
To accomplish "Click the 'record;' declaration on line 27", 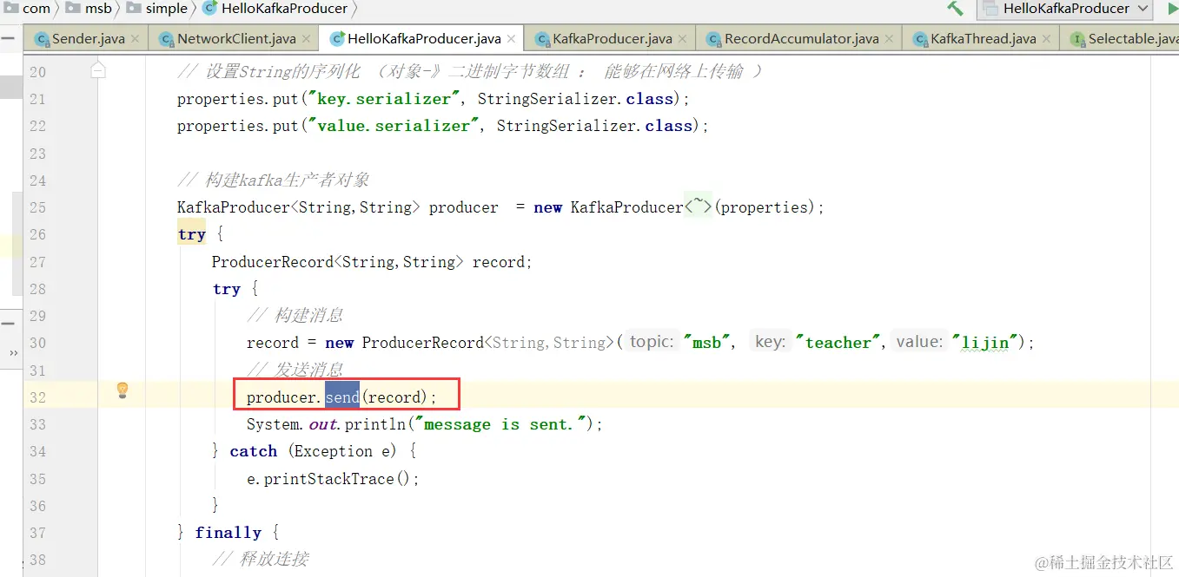I will tap(502, 262).
